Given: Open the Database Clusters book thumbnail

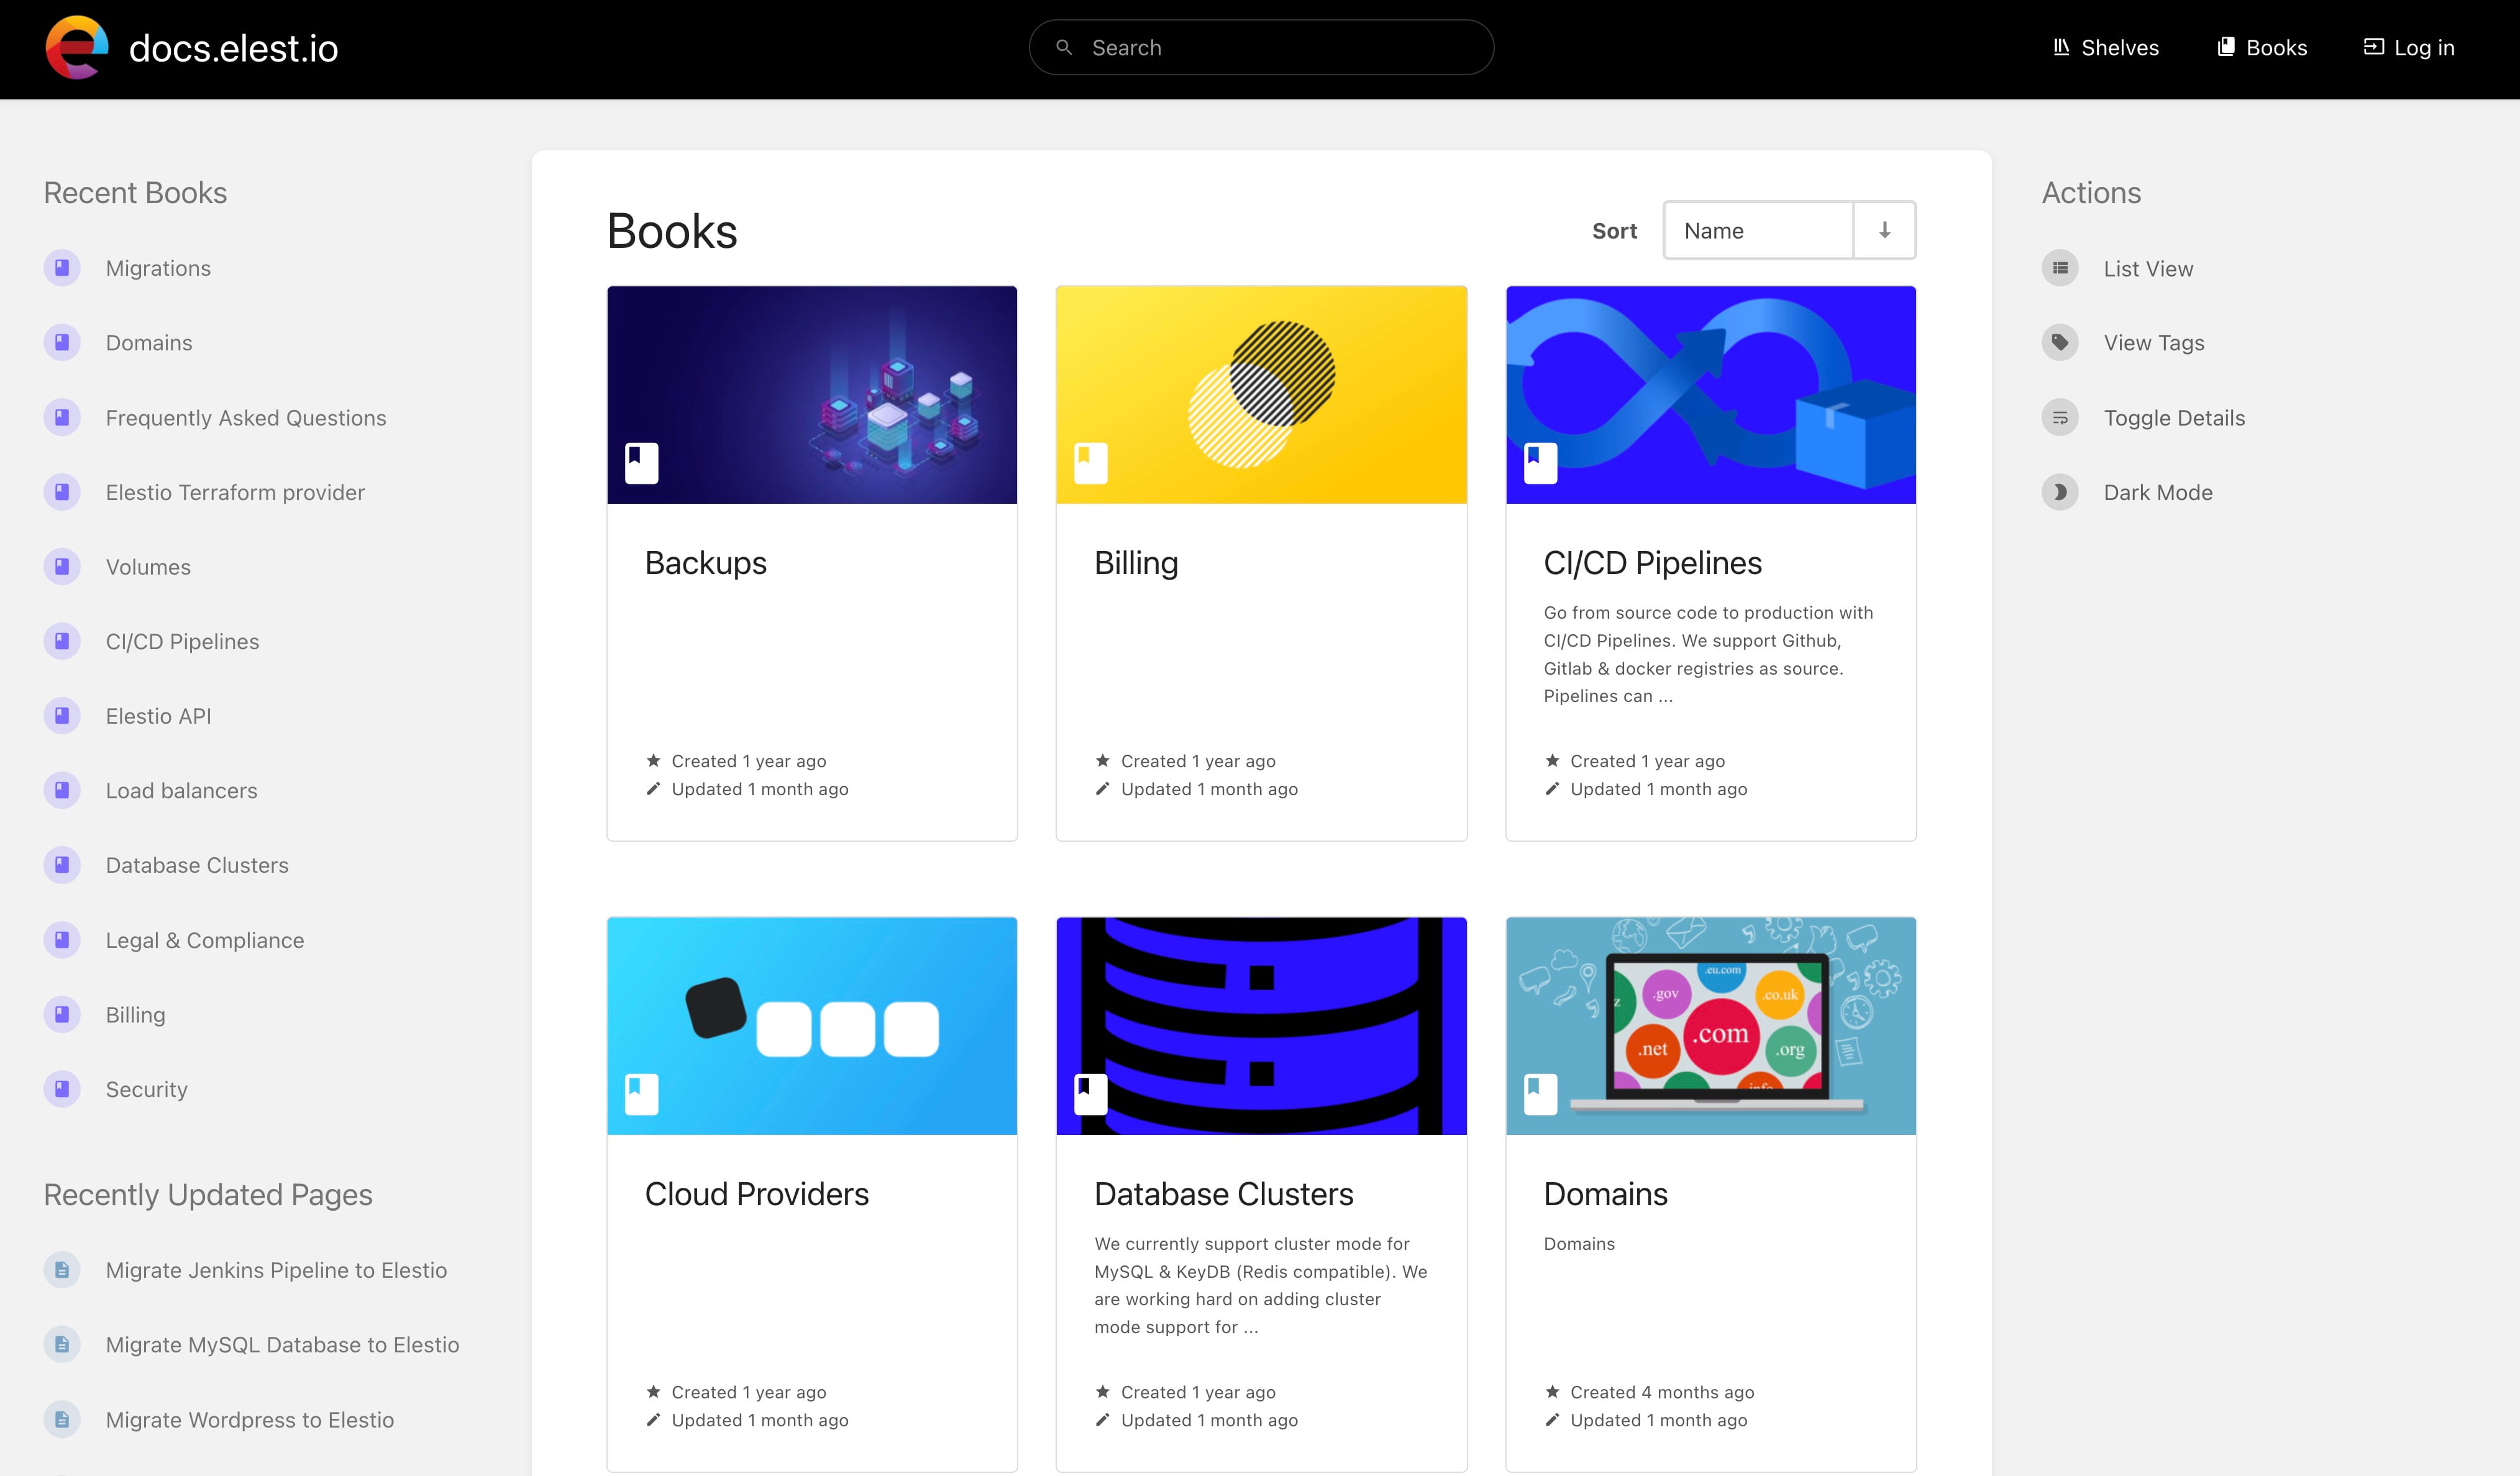Looking at the screenshot, I should [x=1260, y=1026].
